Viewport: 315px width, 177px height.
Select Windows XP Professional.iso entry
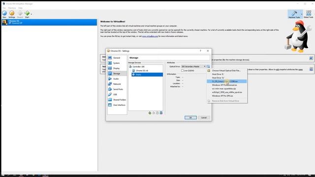(227, 85)
